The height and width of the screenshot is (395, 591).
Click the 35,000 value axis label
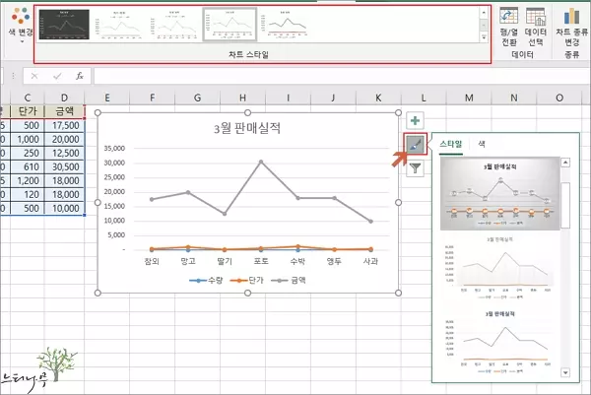coord(114,149)
